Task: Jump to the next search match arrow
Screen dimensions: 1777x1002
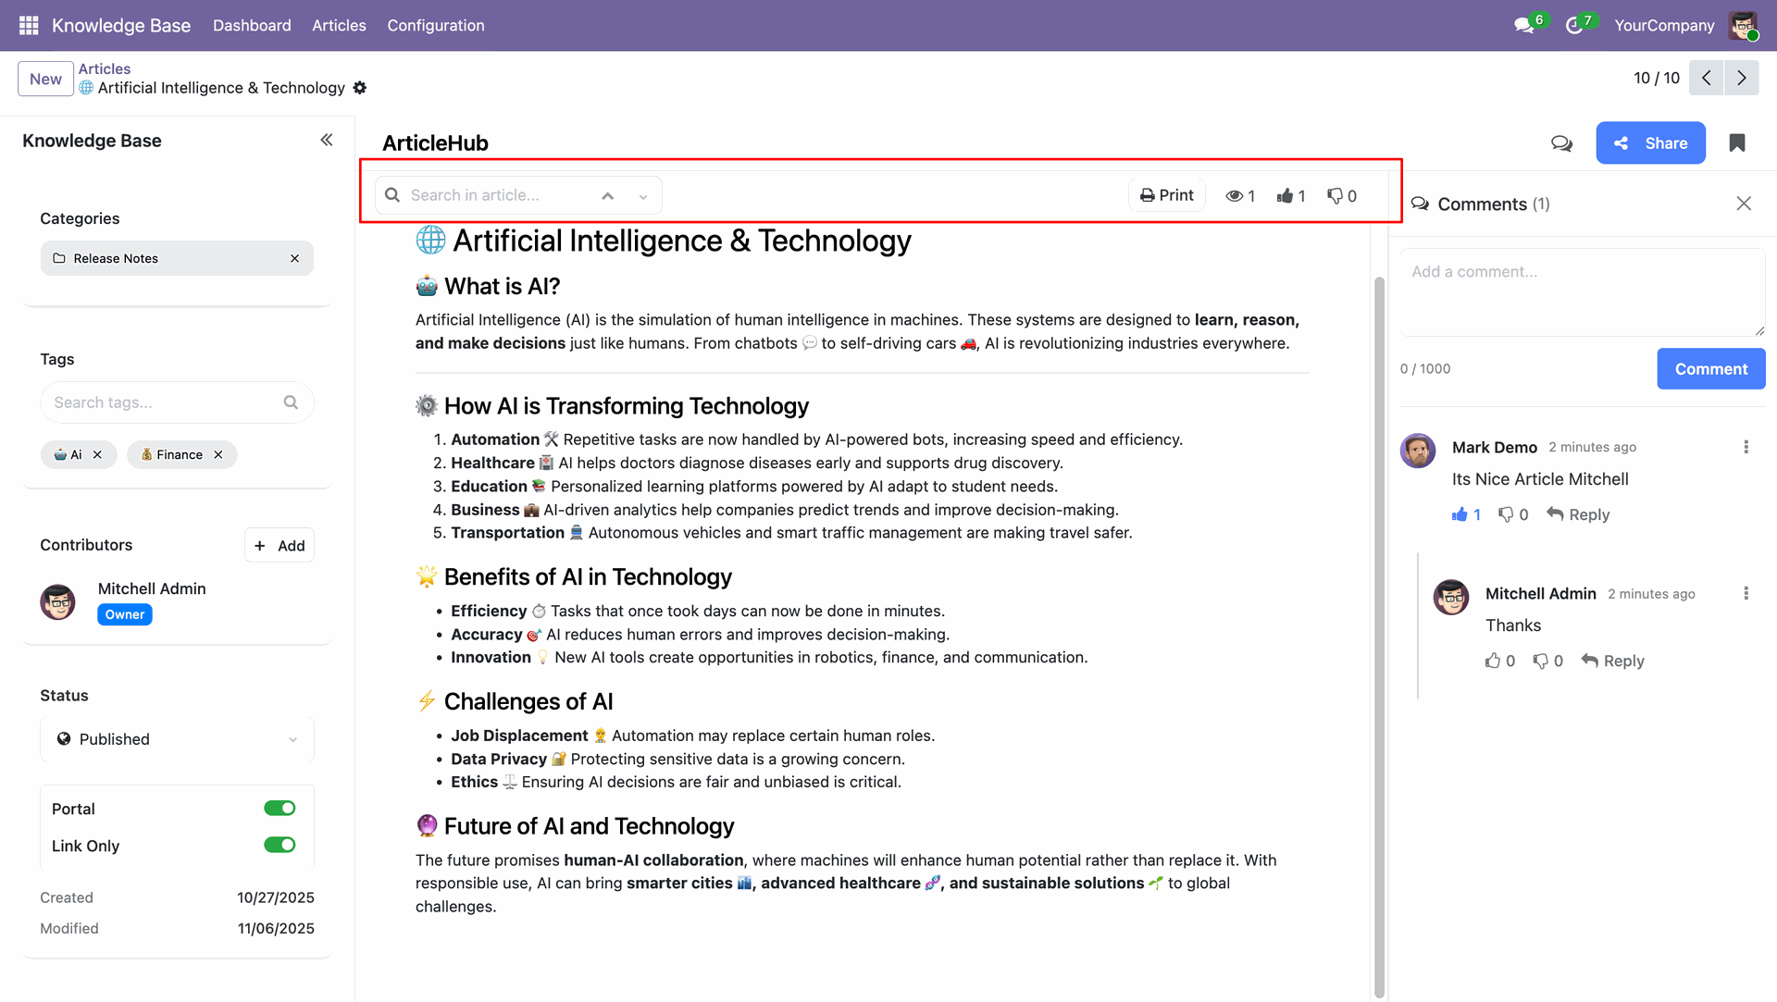Action: click(x=643, y=196)
